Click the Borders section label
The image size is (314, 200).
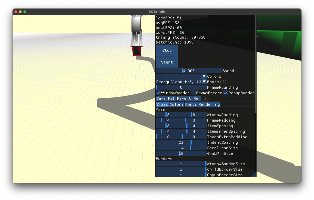click(164, 158)
